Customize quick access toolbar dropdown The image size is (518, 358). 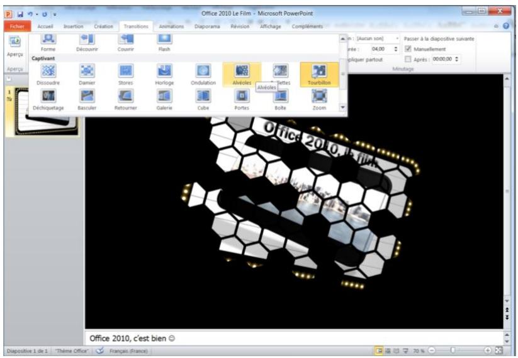[55, 14]
